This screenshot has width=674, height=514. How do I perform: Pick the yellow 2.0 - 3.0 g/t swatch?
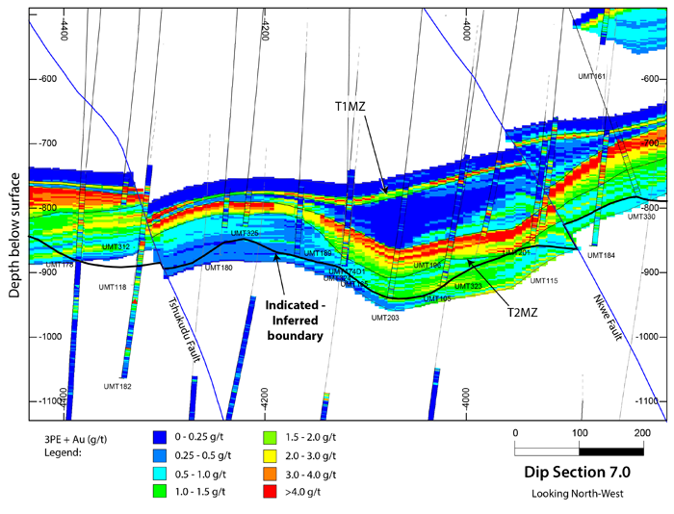point(272,456)
